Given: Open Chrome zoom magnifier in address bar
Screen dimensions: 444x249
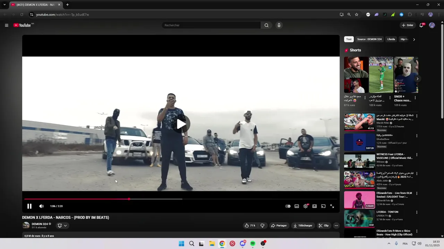Looking at the screenshot, I should [349, 15].
